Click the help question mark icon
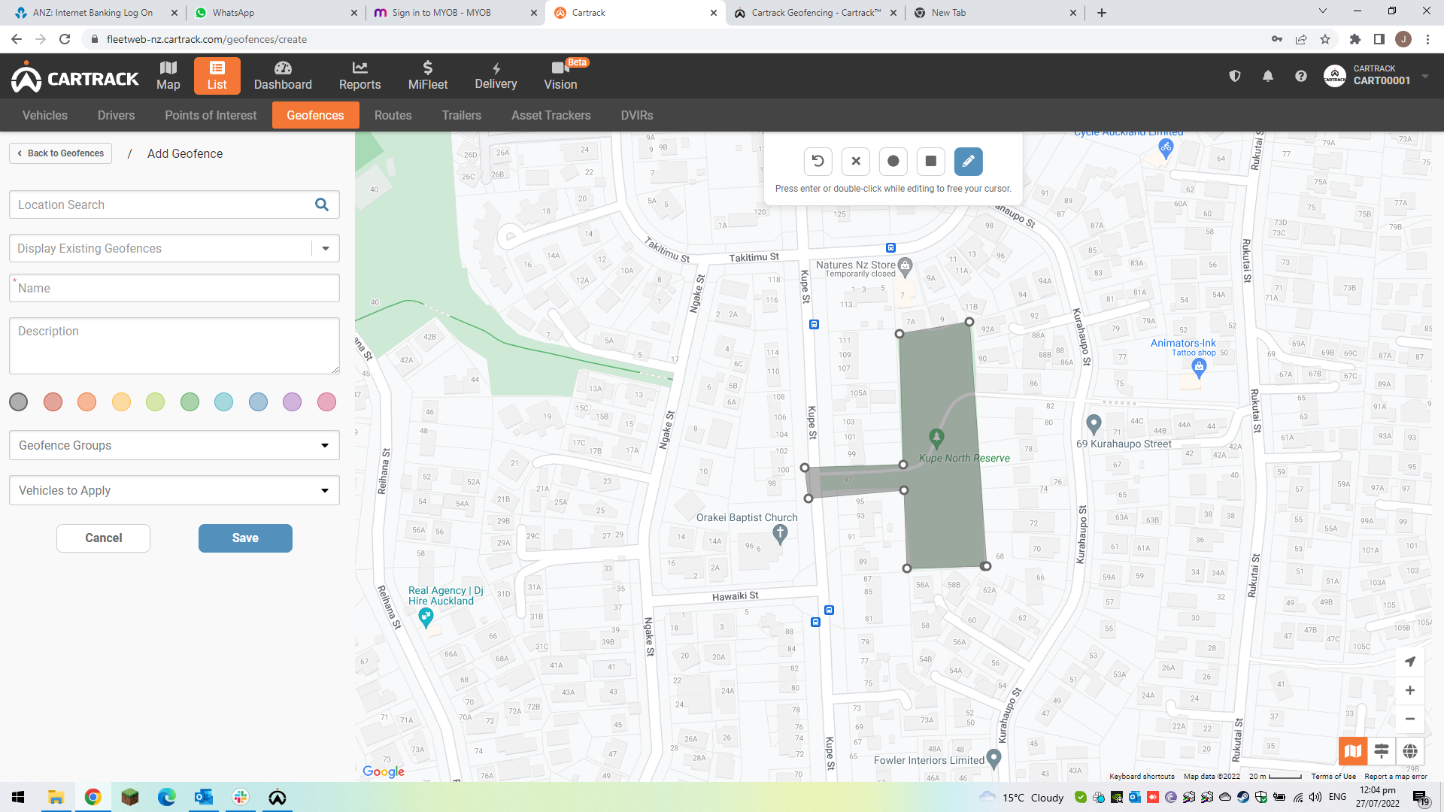The image size is (1444, 812). pos(1300,76)
